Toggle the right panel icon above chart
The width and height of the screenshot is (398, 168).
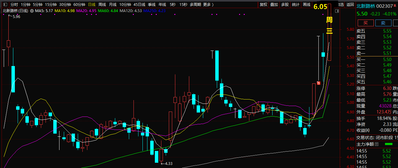pyautogui.click(x=337, y=11)
